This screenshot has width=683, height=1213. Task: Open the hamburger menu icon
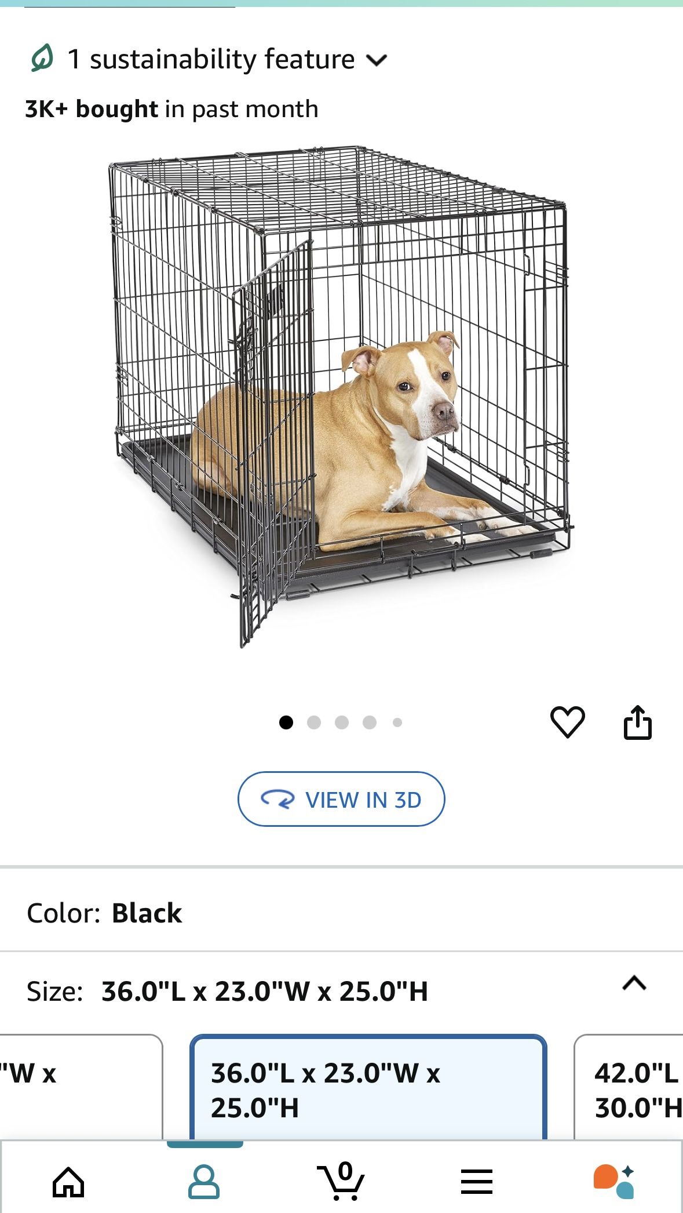pyautogui.click(x=477, y=1182)
